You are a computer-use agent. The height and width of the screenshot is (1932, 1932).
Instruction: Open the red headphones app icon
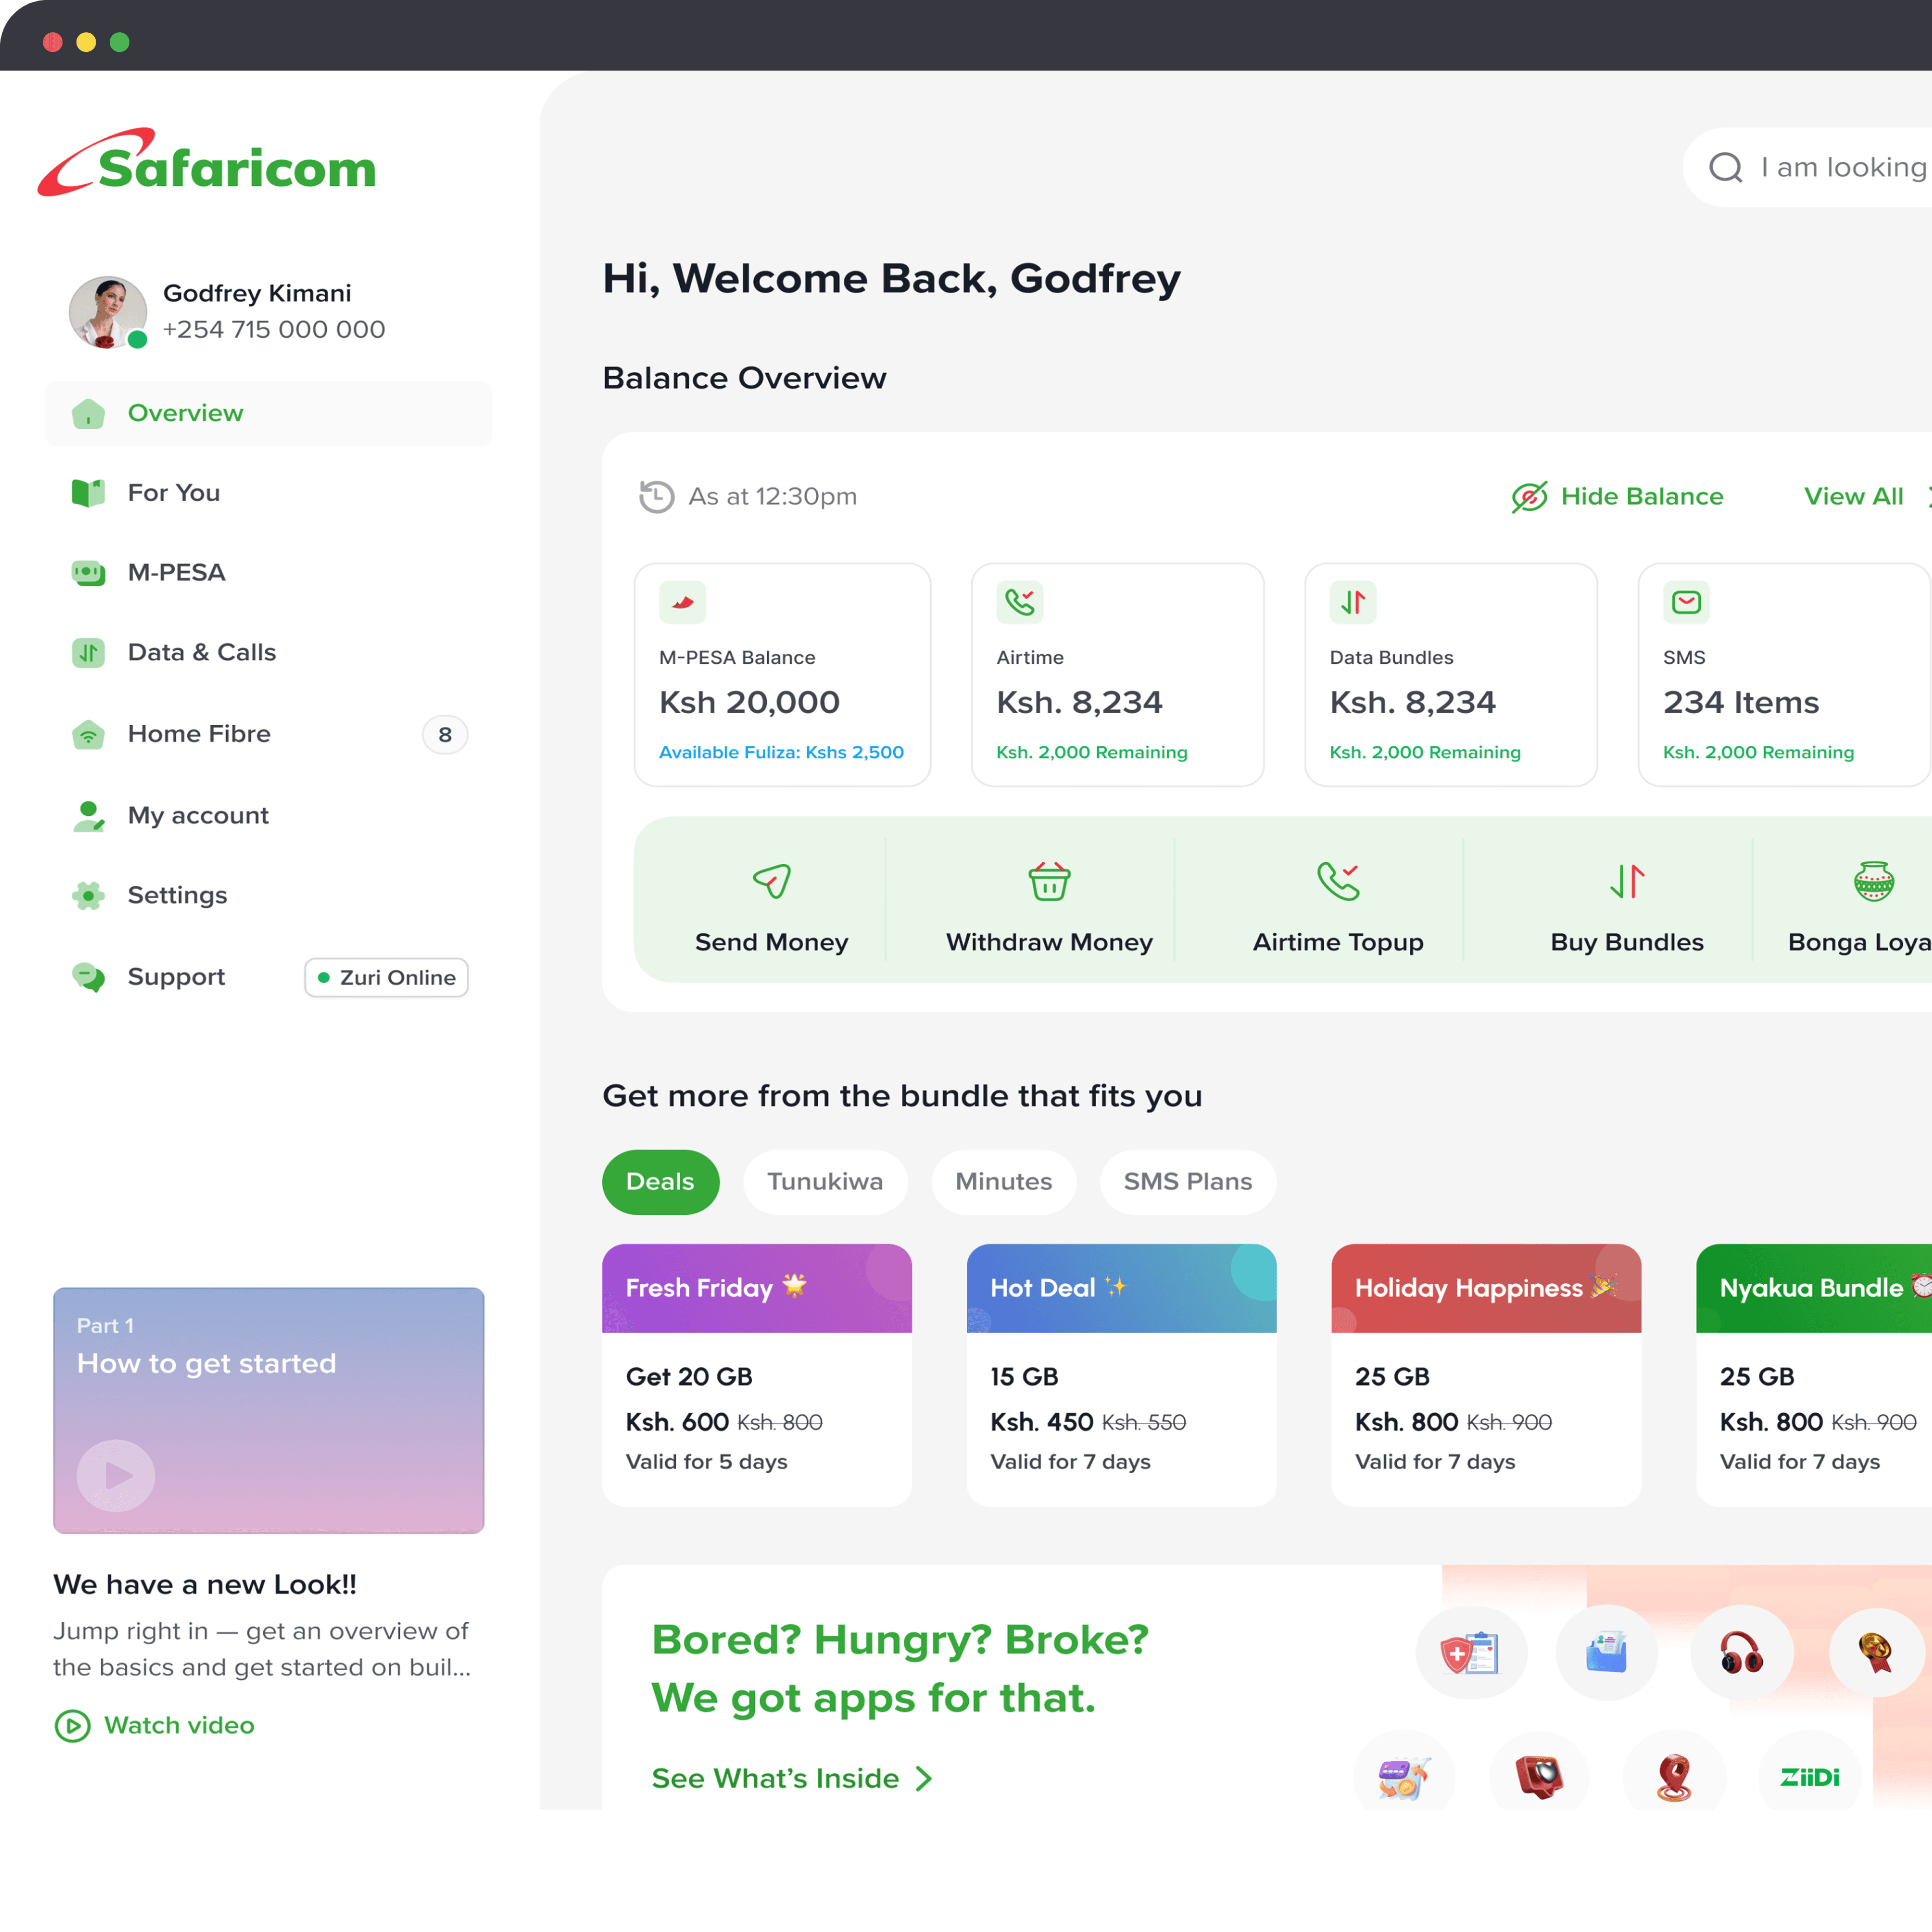(x=1741, y=1653)
